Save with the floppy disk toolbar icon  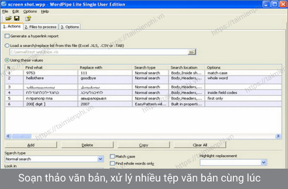tap(17, 18)
